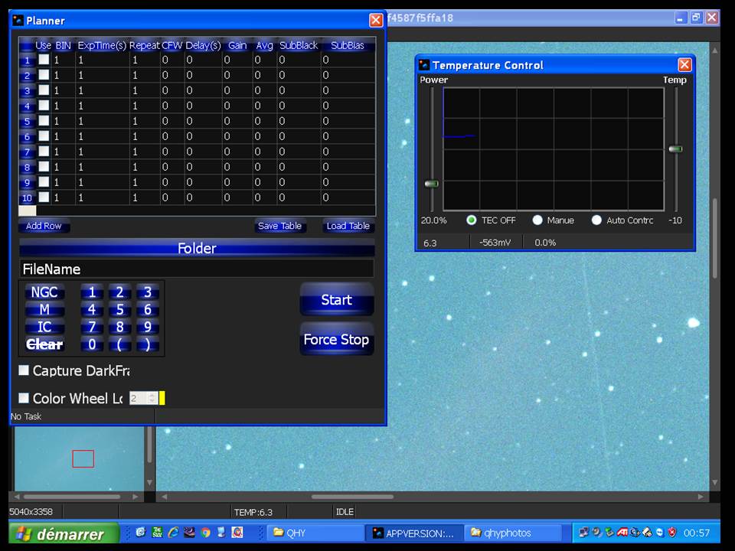Image resolution: width=735 pixels, height=551 pixels.
Task: Click the Planner window title icon
Action: point(18,21)
